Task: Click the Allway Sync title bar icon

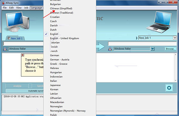Action: tap(3, 3)
